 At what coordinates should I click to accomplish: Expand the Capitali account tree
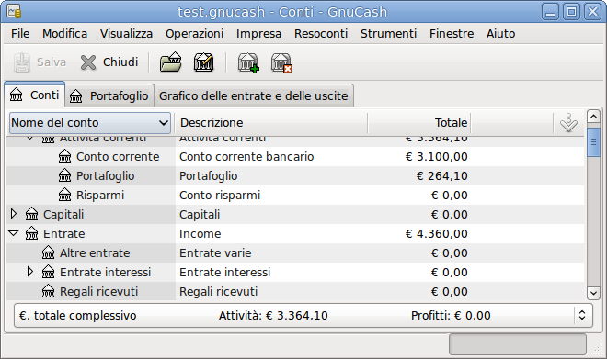pyautogui.click(x=14, y=214)
